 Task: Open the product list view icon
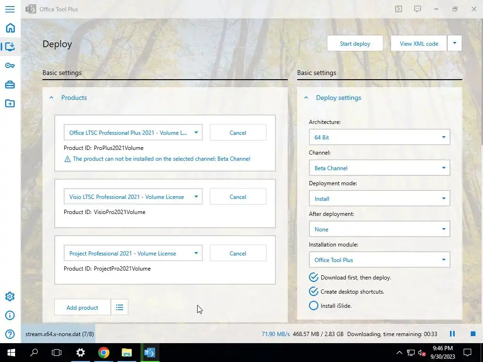click(x=119, y=307)
